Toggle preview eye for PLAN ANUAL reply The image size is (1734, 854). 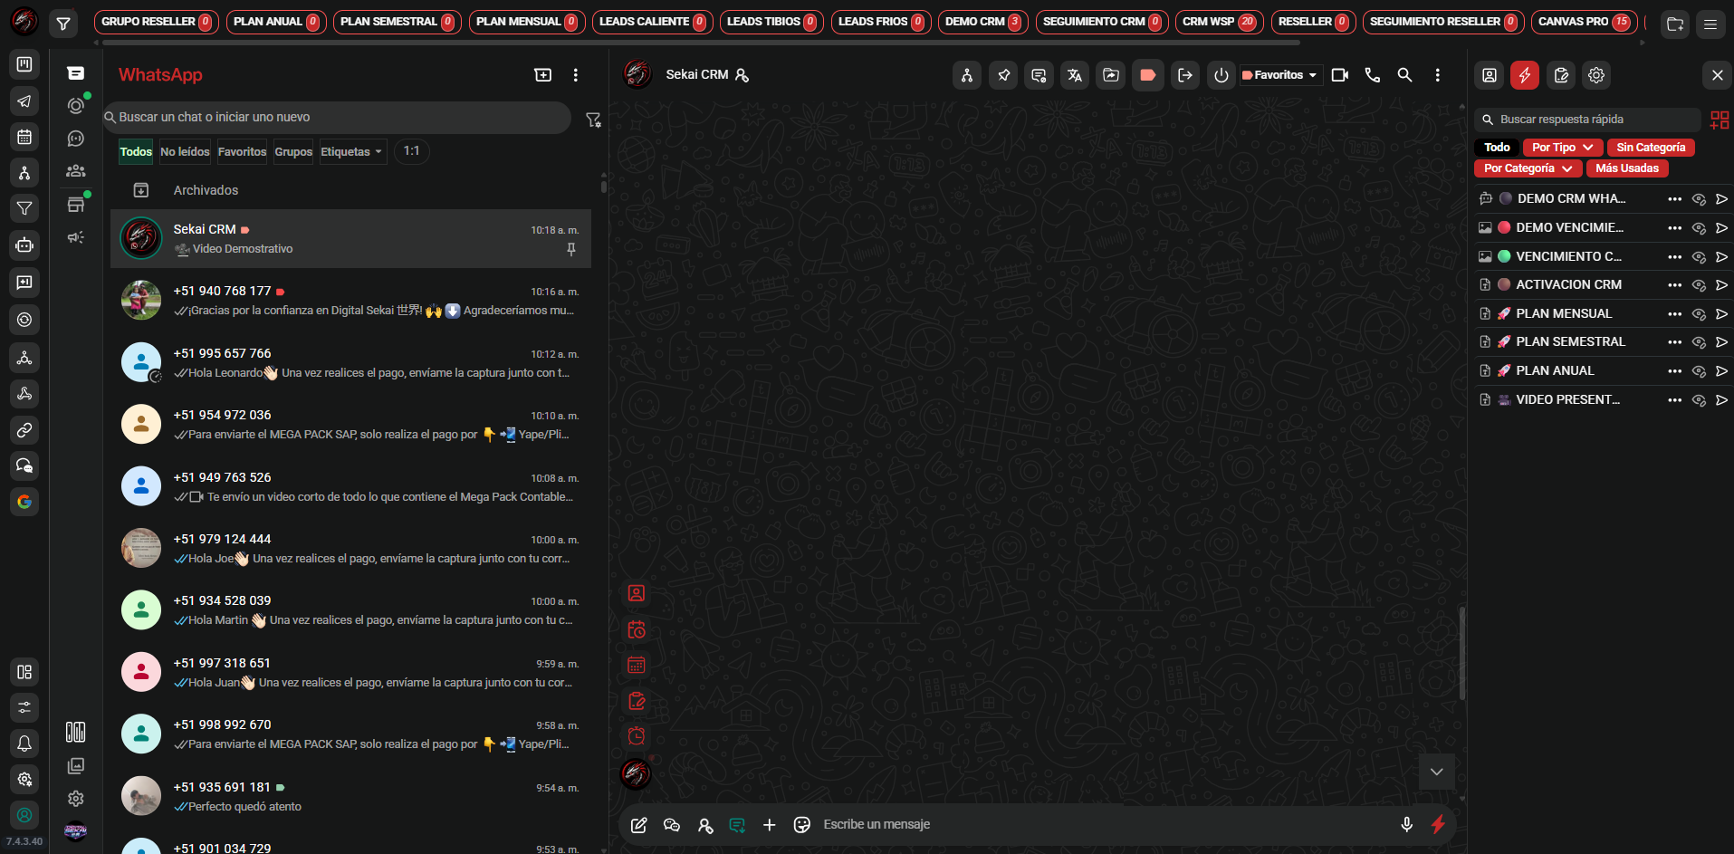pyautogui.click(x=1699, y=371)
